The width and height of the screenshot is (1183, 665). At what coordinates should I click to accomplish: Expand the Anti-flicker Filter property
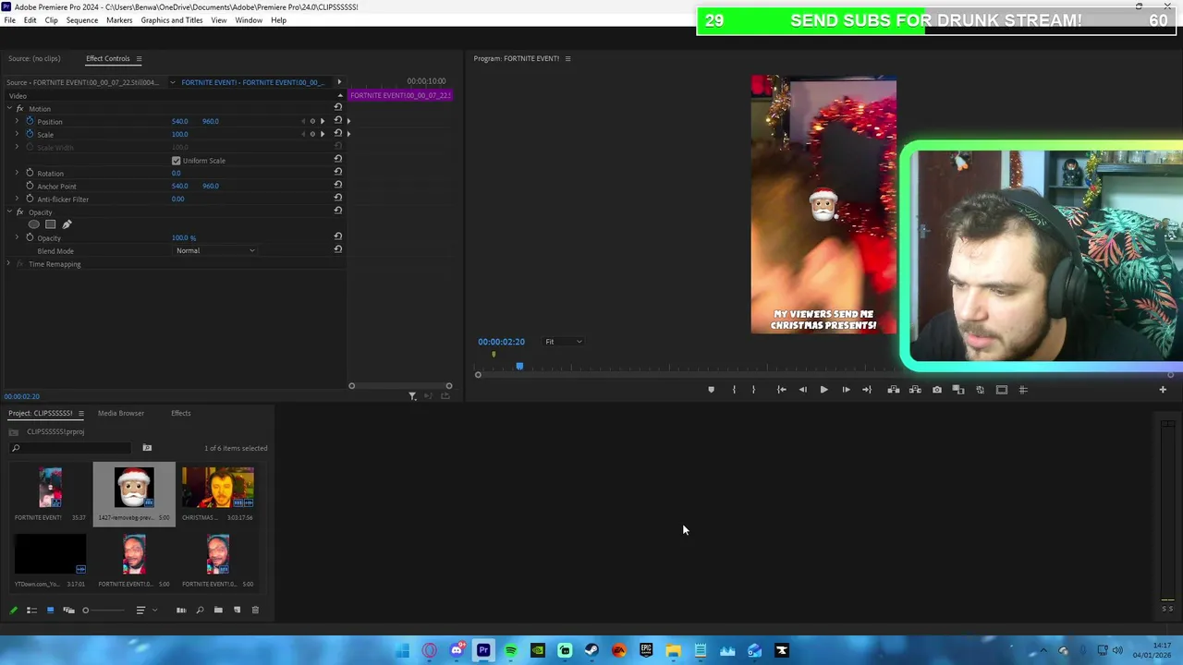(17, 199)
